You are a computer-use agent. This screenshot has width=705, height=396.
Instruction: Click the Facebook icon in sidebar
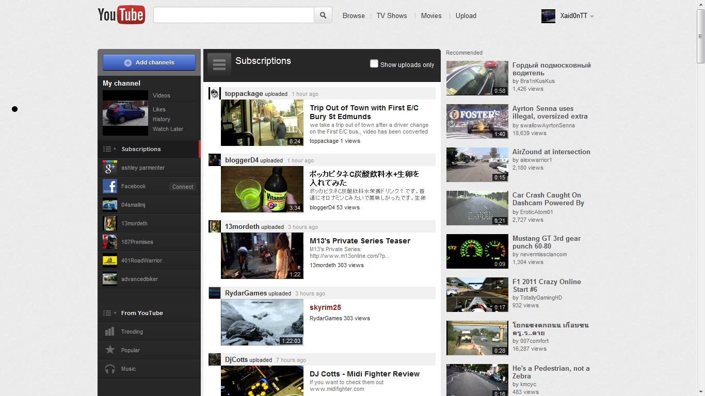click(110, 186)
